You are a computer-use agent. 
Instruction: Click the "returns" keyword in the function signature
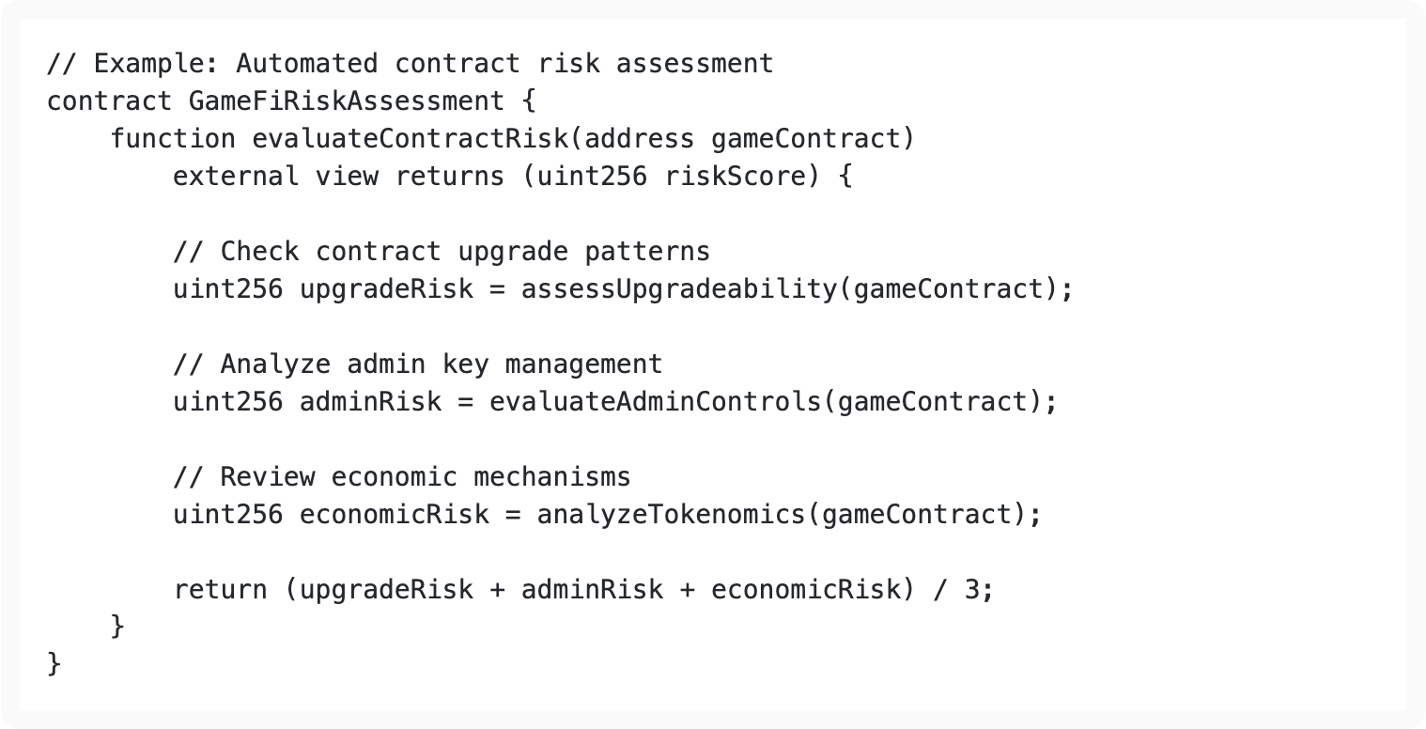(449, 176)
